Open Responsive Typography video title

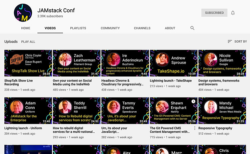click(215, 128)
